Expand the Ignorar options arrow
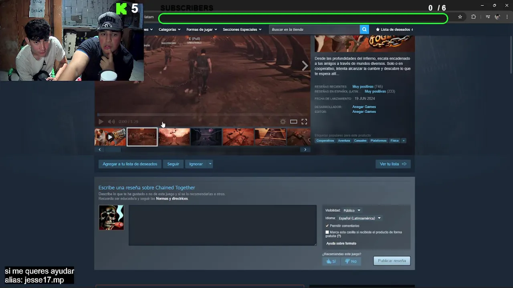This screenshot has height=288, width=513. click(210, 164)
